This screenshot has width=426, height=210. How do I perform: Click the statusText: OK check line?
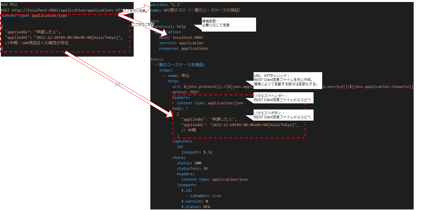coord(193,168)
